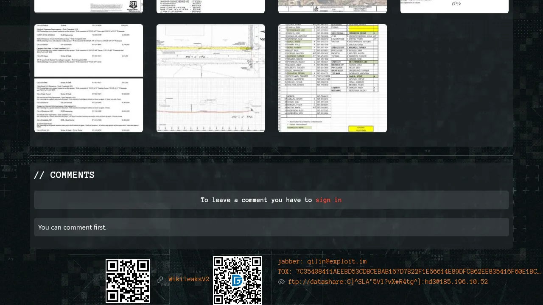This screenshot has height=305, width=543.
Task: Open the top-row price list thumbnail
Action: click(x=210, y=6)
